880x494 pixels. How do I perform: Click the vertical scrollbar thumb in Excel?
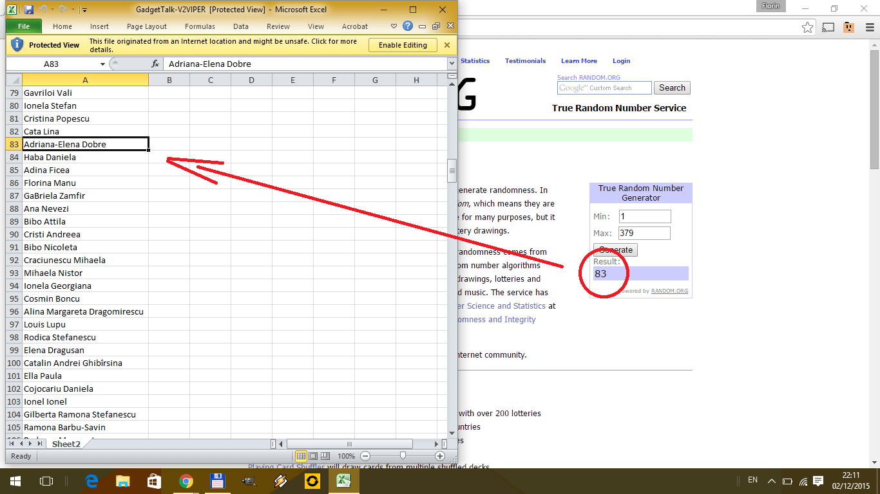(x=452, y=171)
